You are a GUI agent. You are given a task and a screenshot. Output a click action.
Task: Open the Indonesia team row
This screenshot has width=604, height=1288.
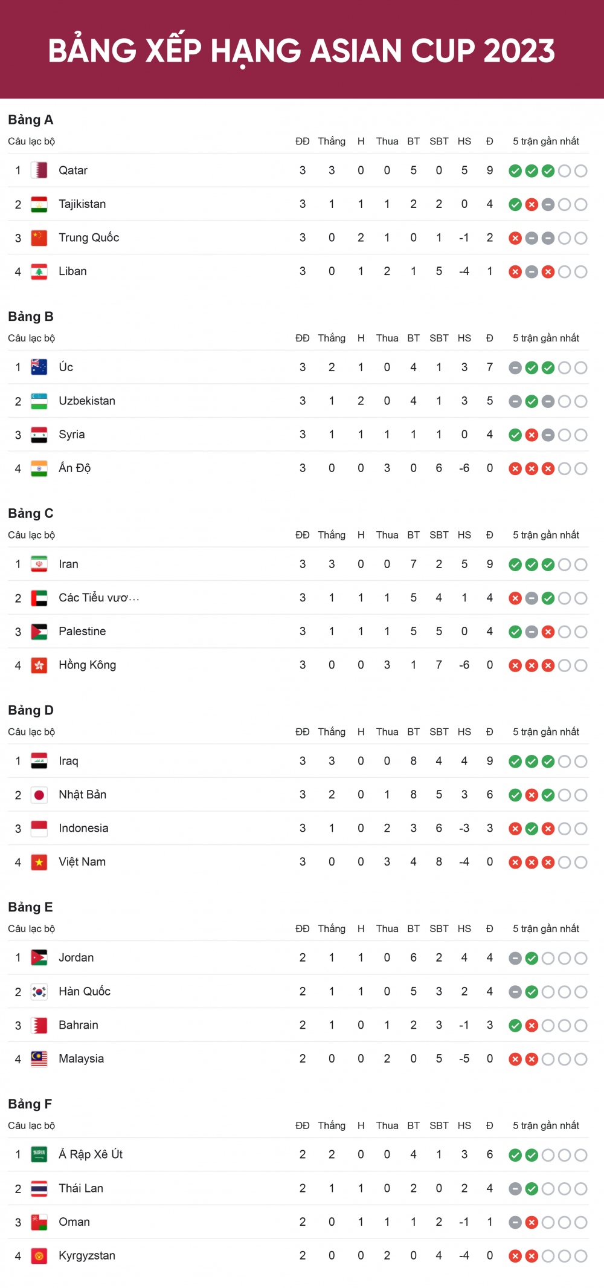[x=298, y=829]
